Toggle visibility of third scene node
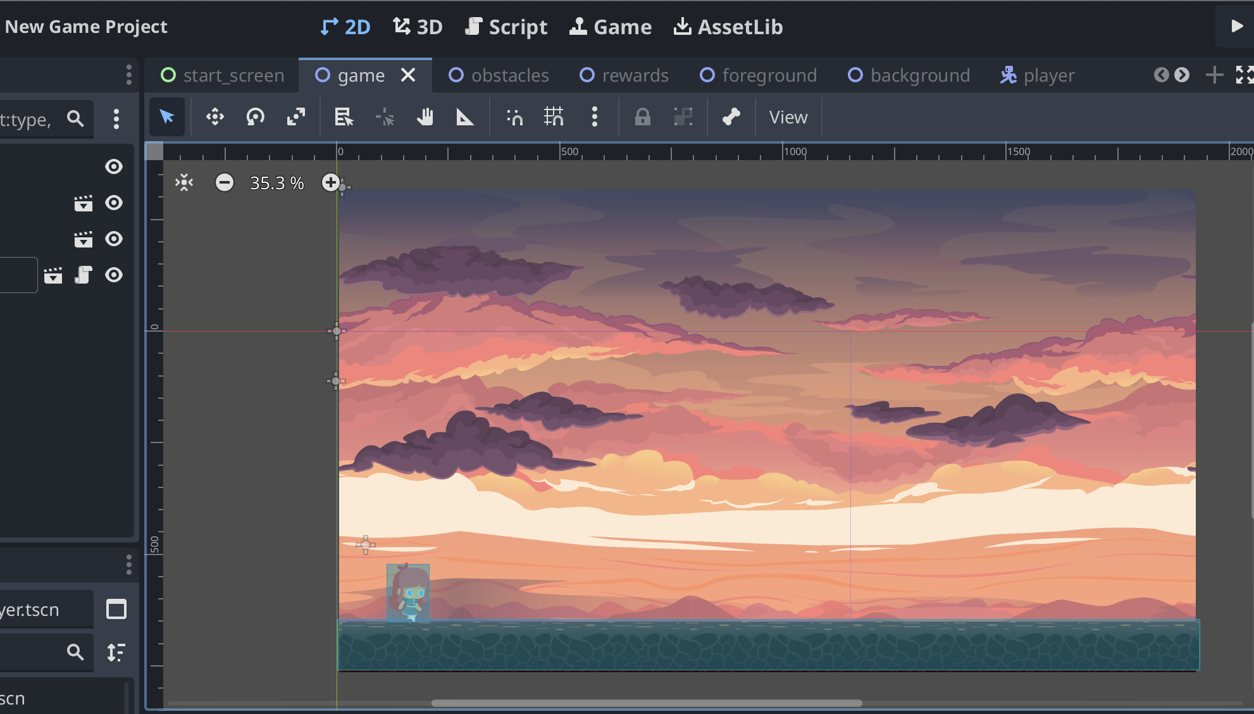Screen dimensions: 1254x714 [114, 239]
